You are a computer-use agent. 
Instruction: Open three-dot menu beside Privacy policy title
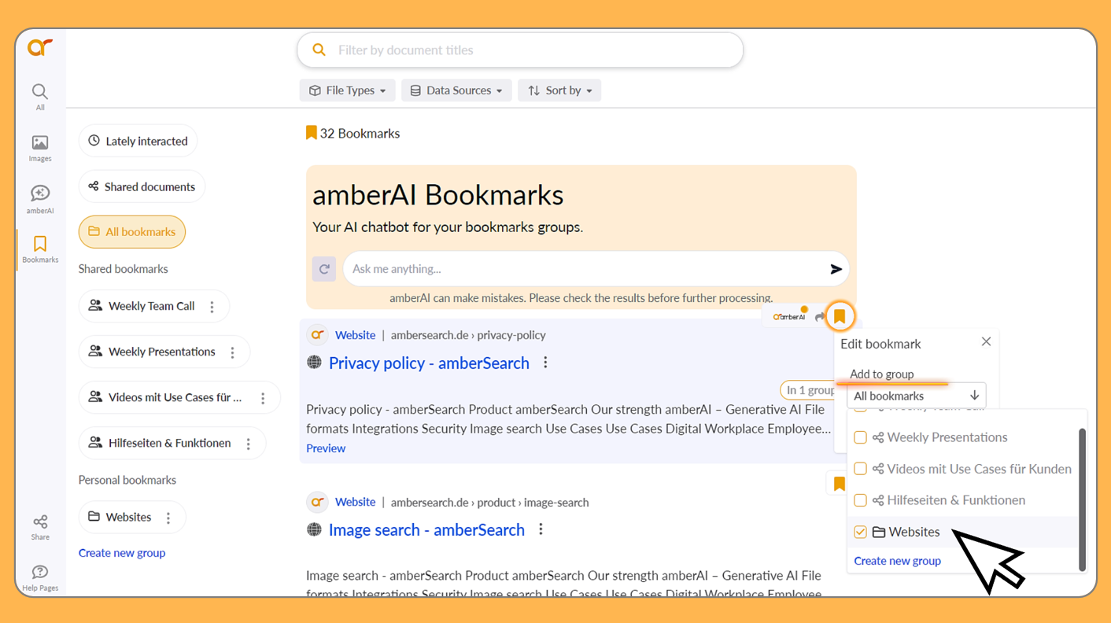(x=545, y=363)
